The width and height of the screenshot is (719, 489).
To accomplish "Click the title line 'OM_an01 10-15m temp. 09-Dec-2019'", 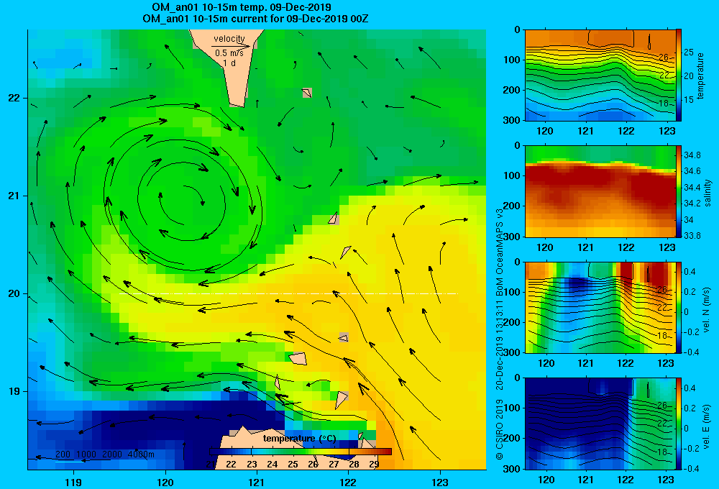I will click(x=242, y=7).
